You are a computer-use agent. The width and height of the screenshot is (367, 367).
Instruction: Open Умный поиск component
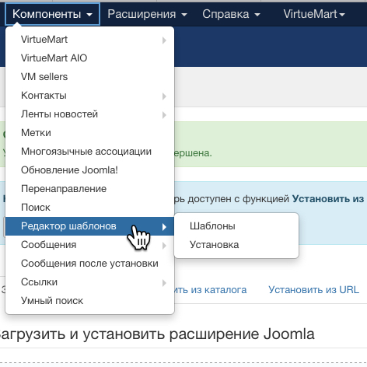click(x=89, y=301)
